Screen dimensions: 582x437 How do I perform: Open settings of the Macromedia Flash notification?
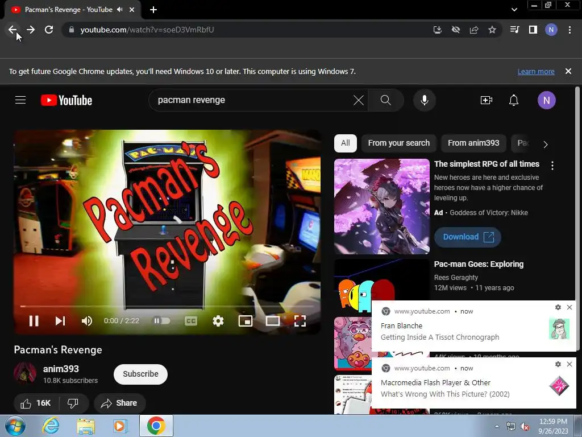pos(558,364)
